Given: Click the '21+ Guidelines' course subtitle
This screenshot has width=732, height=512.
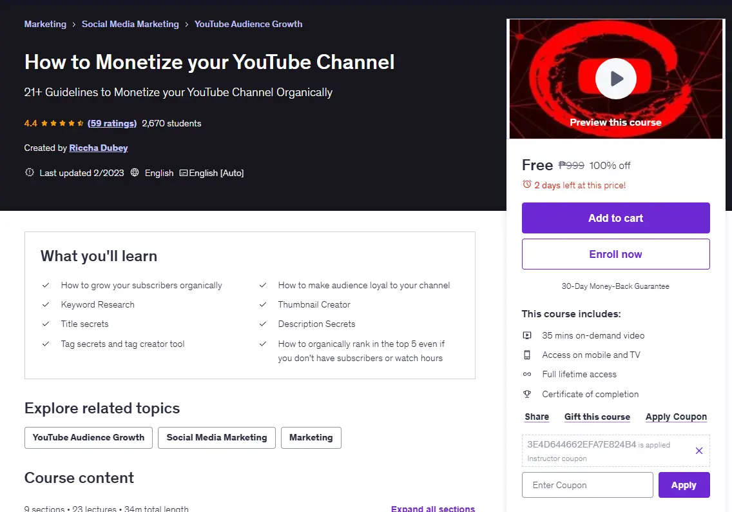Looking at the screenshot, I should (178, 92).
